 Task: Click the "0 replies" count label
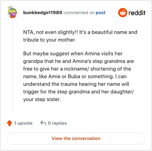pyautogui.click(x=57, y=123)
